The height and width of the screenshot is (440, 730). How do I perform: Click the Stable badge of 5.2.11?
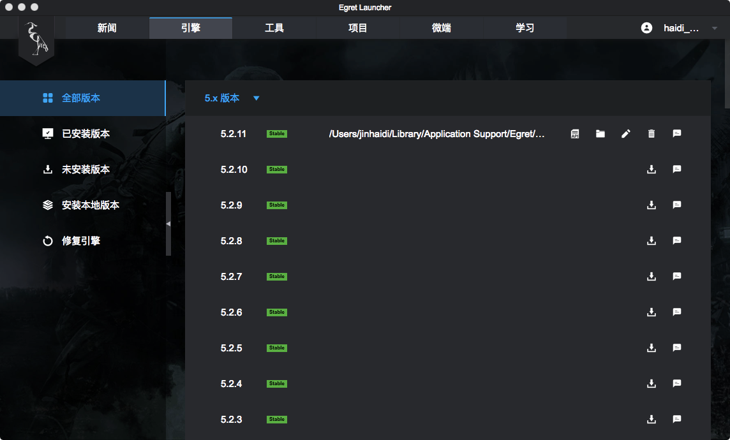277,134
